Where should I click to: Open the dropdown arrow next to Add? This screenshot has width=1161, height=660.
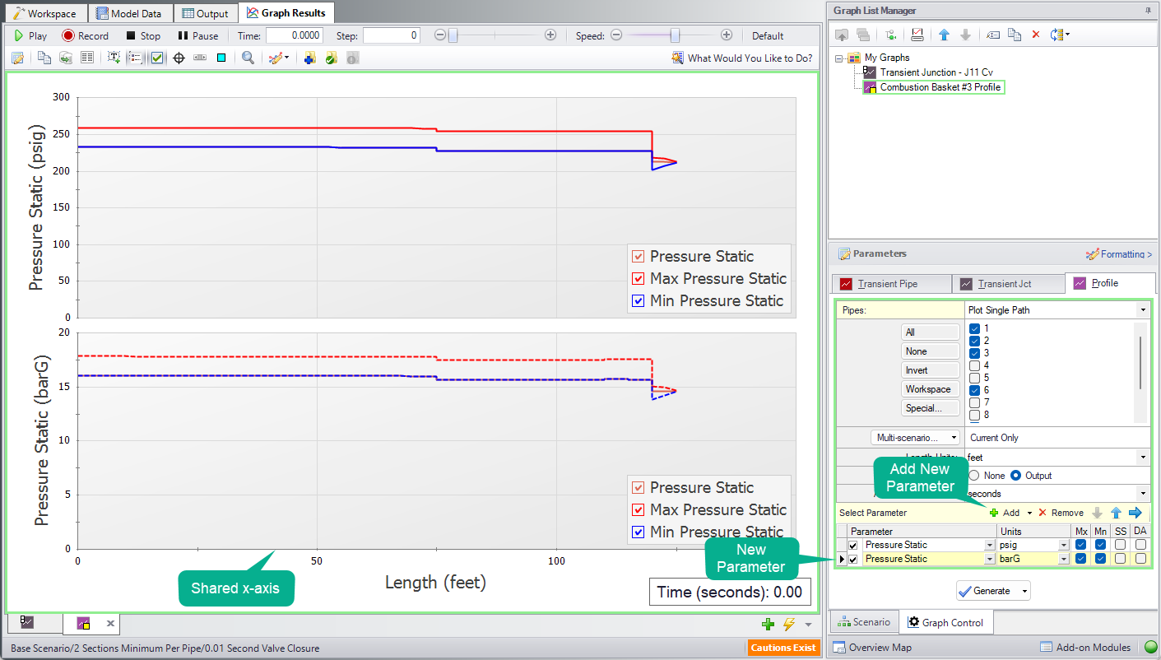pos(1029,513)
